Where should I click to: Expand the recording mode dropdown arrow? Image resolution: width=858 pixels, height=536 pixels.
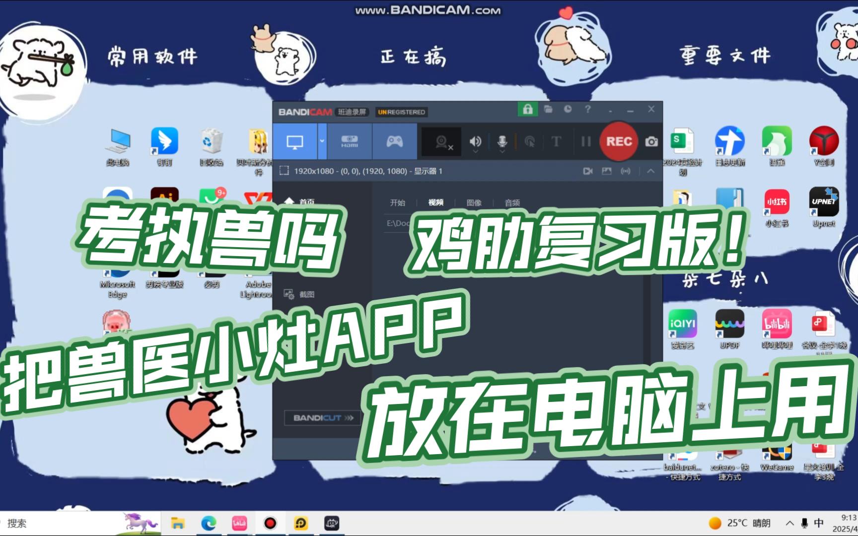322,141
